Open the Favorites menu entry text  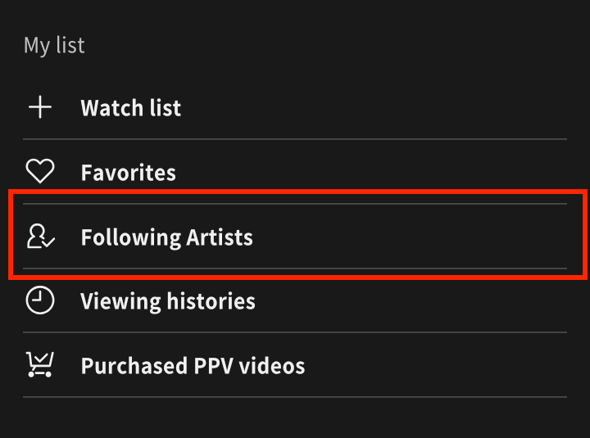point(129,173)
